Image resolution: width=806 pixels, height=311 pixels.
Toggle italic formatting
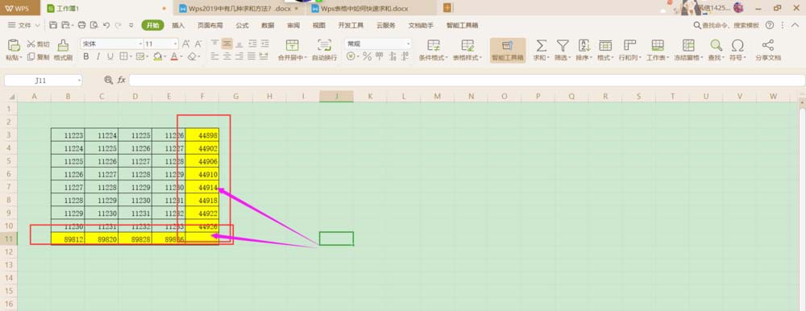(99, 56)
